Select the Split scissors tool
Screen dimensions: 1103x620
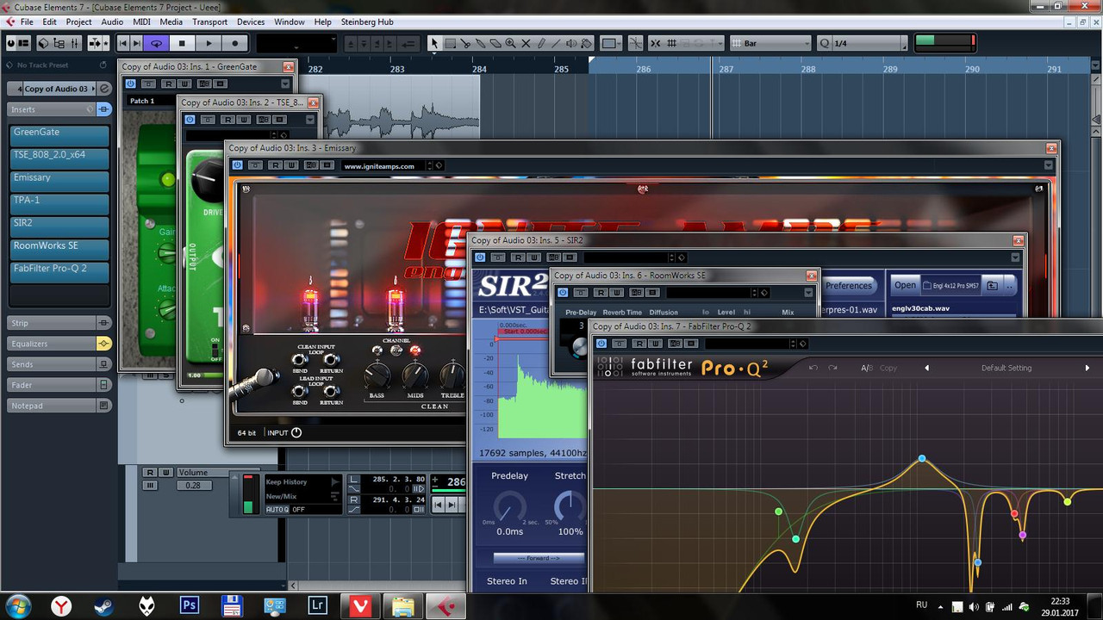465,43
